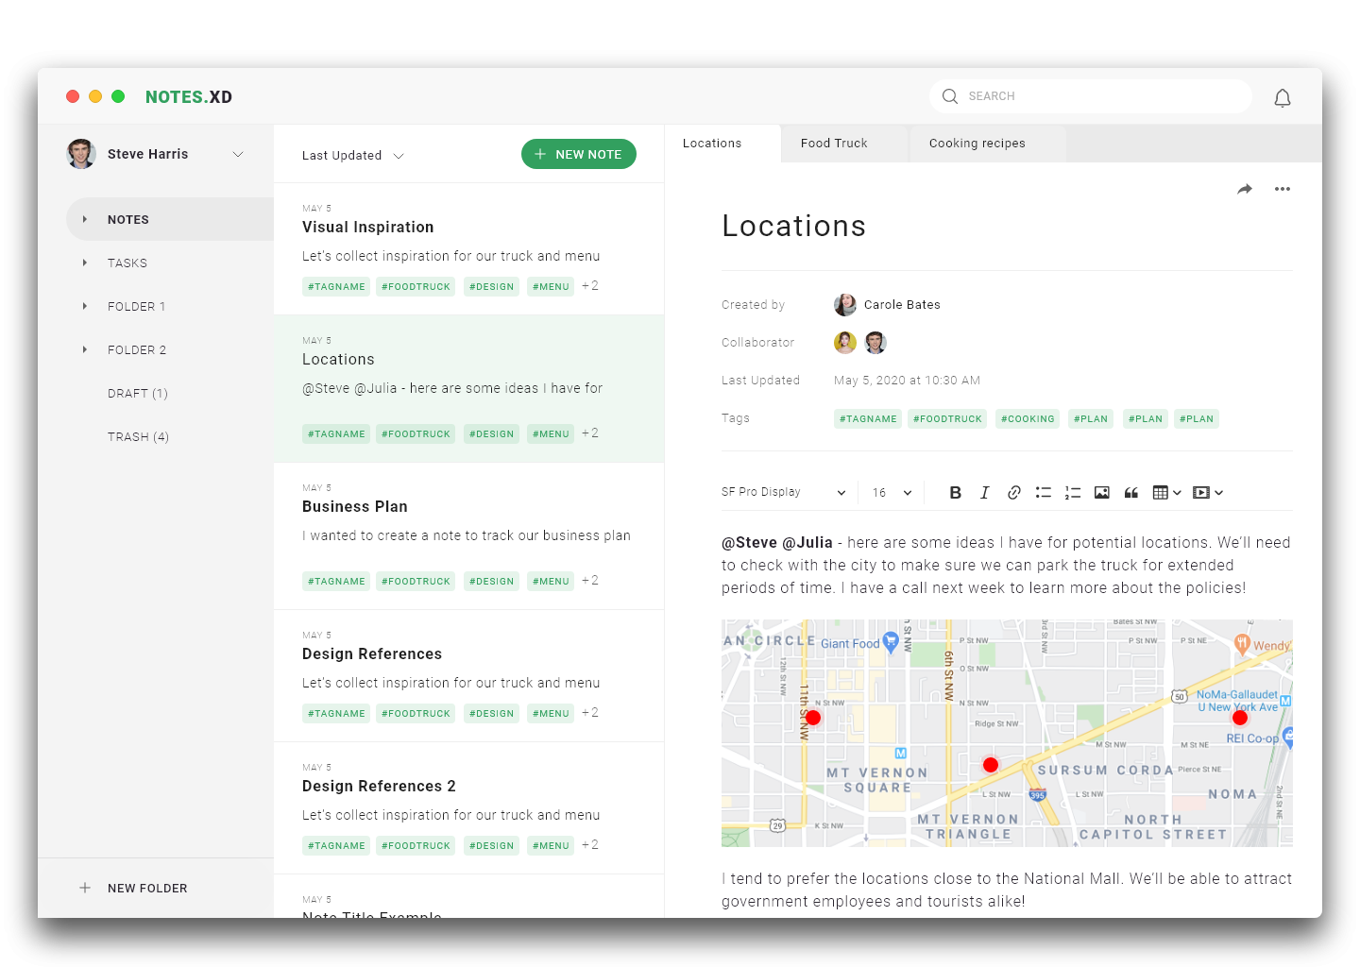1360x967 pixels.
Task: Expand the NOTES tree item
Action: (85, 219)
